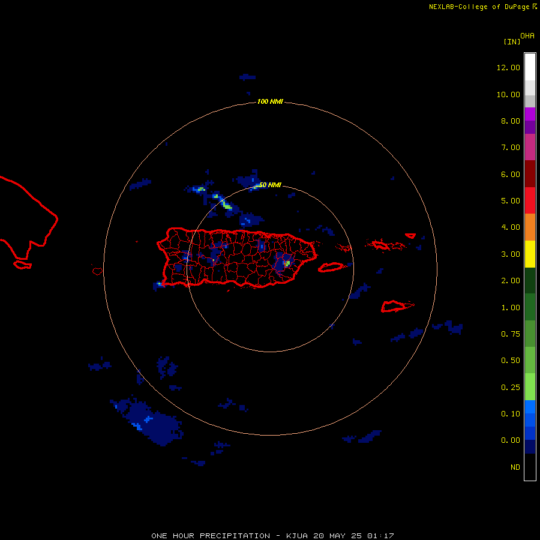
Task: Click the 8.00 legend value
Action: [x=511, y=121]
